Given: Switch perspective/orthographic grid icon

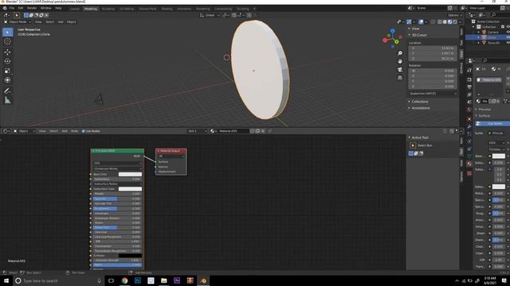Looking at the screenshot, I should click(x=400, y=78).
